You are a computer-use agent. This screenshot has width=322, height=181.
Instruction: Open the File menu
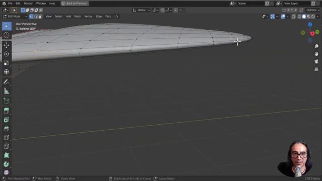click(10, 4)
